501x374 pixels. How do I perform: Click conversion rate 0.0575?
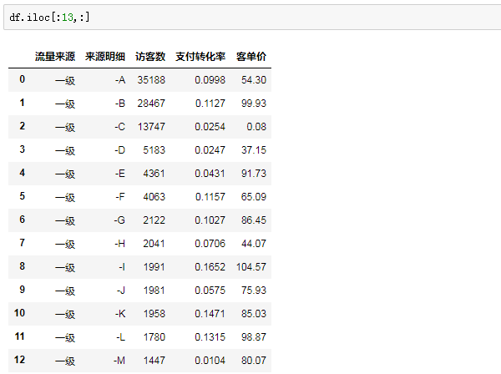coord(210,291)
